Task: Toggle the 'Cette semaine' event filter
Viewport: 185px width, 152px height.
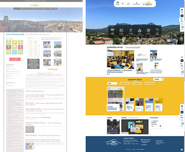Action: (x=149, y=84)
